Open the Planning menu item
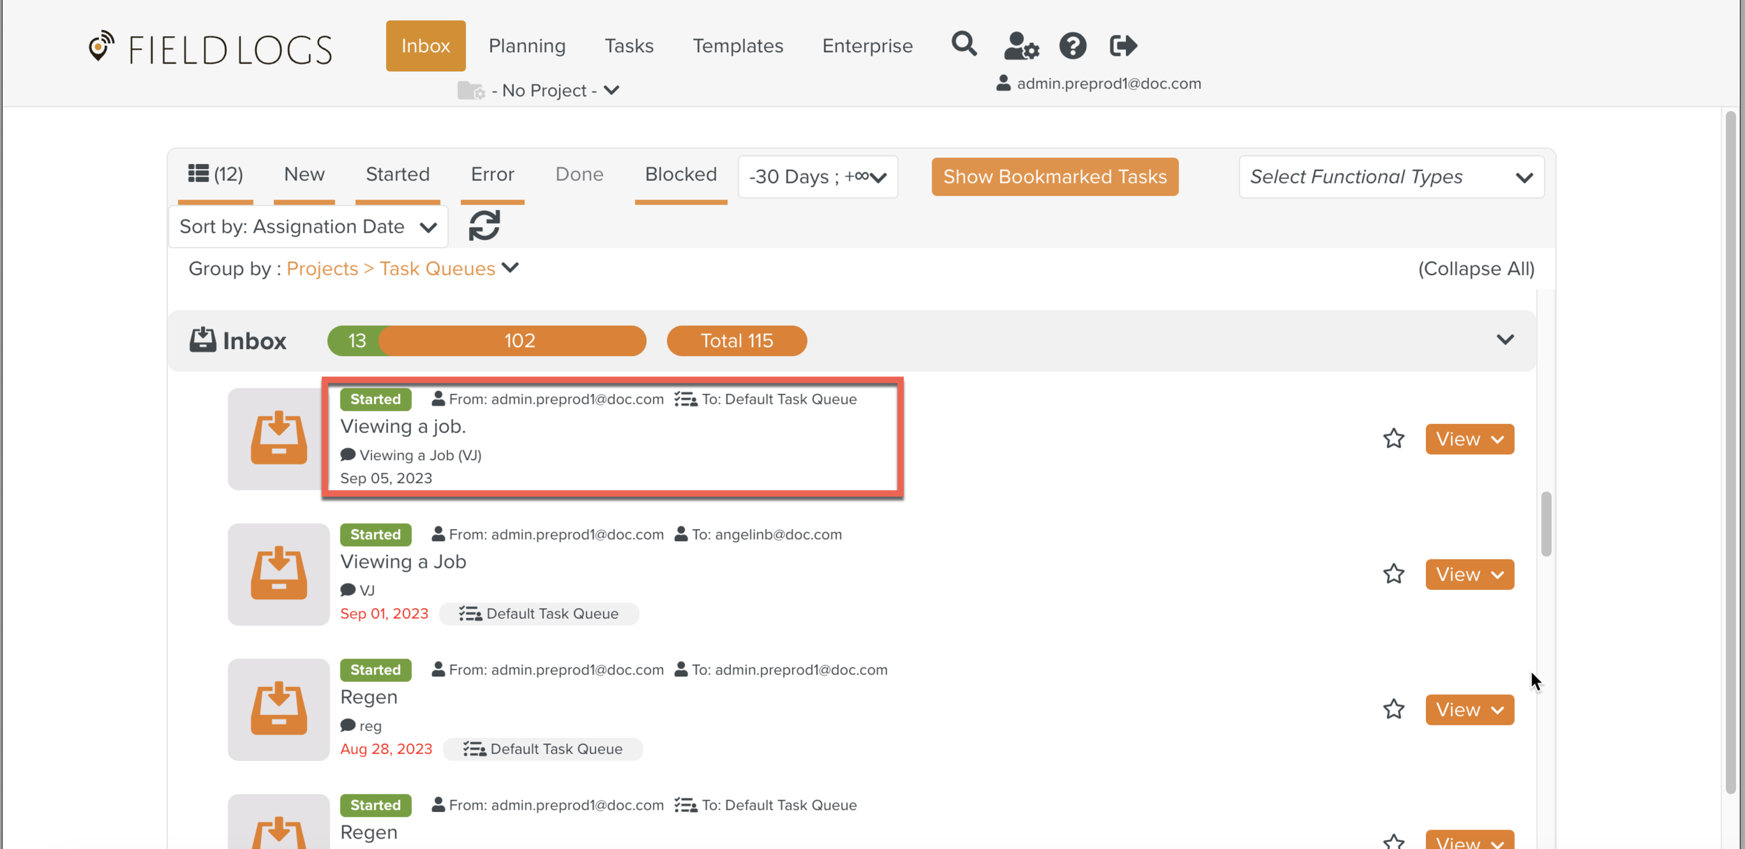 [x=527, y=46]
